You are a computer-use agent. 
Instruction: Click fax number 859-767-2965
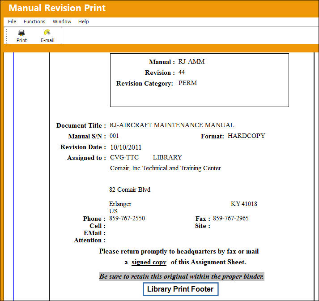231,218
